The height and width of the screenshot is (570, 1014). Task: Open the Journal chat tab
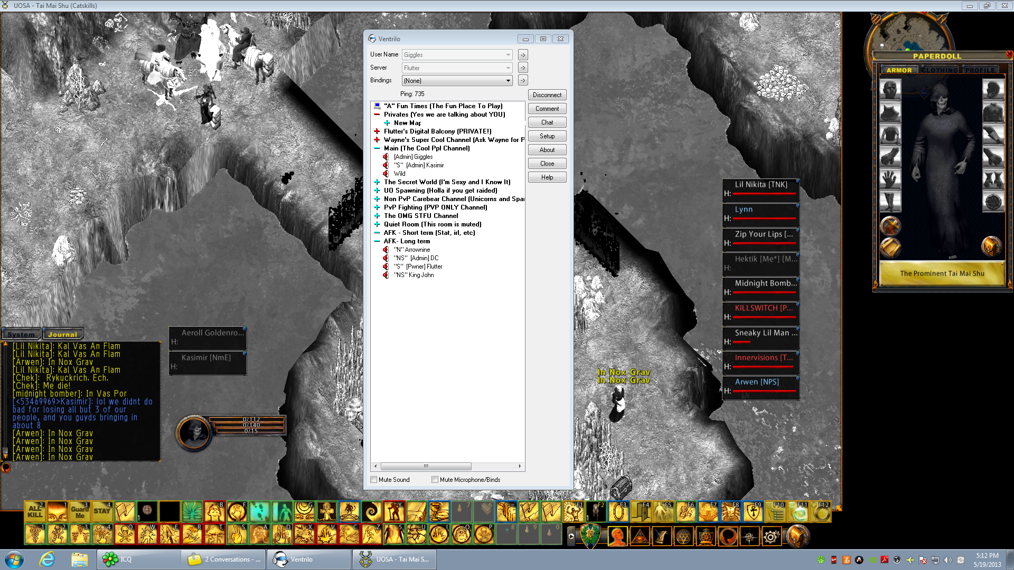tap(62, 334)
